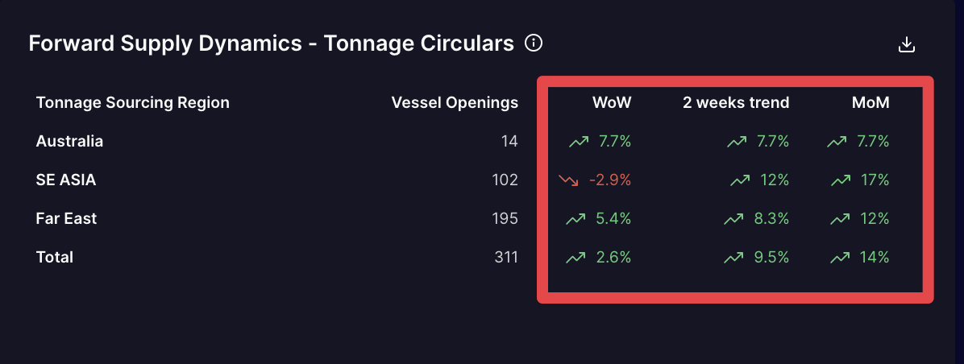This screenshot has height=364, width=964.
Task: Click Far East 2 weeks trend arrow
Action: (733, 219)
